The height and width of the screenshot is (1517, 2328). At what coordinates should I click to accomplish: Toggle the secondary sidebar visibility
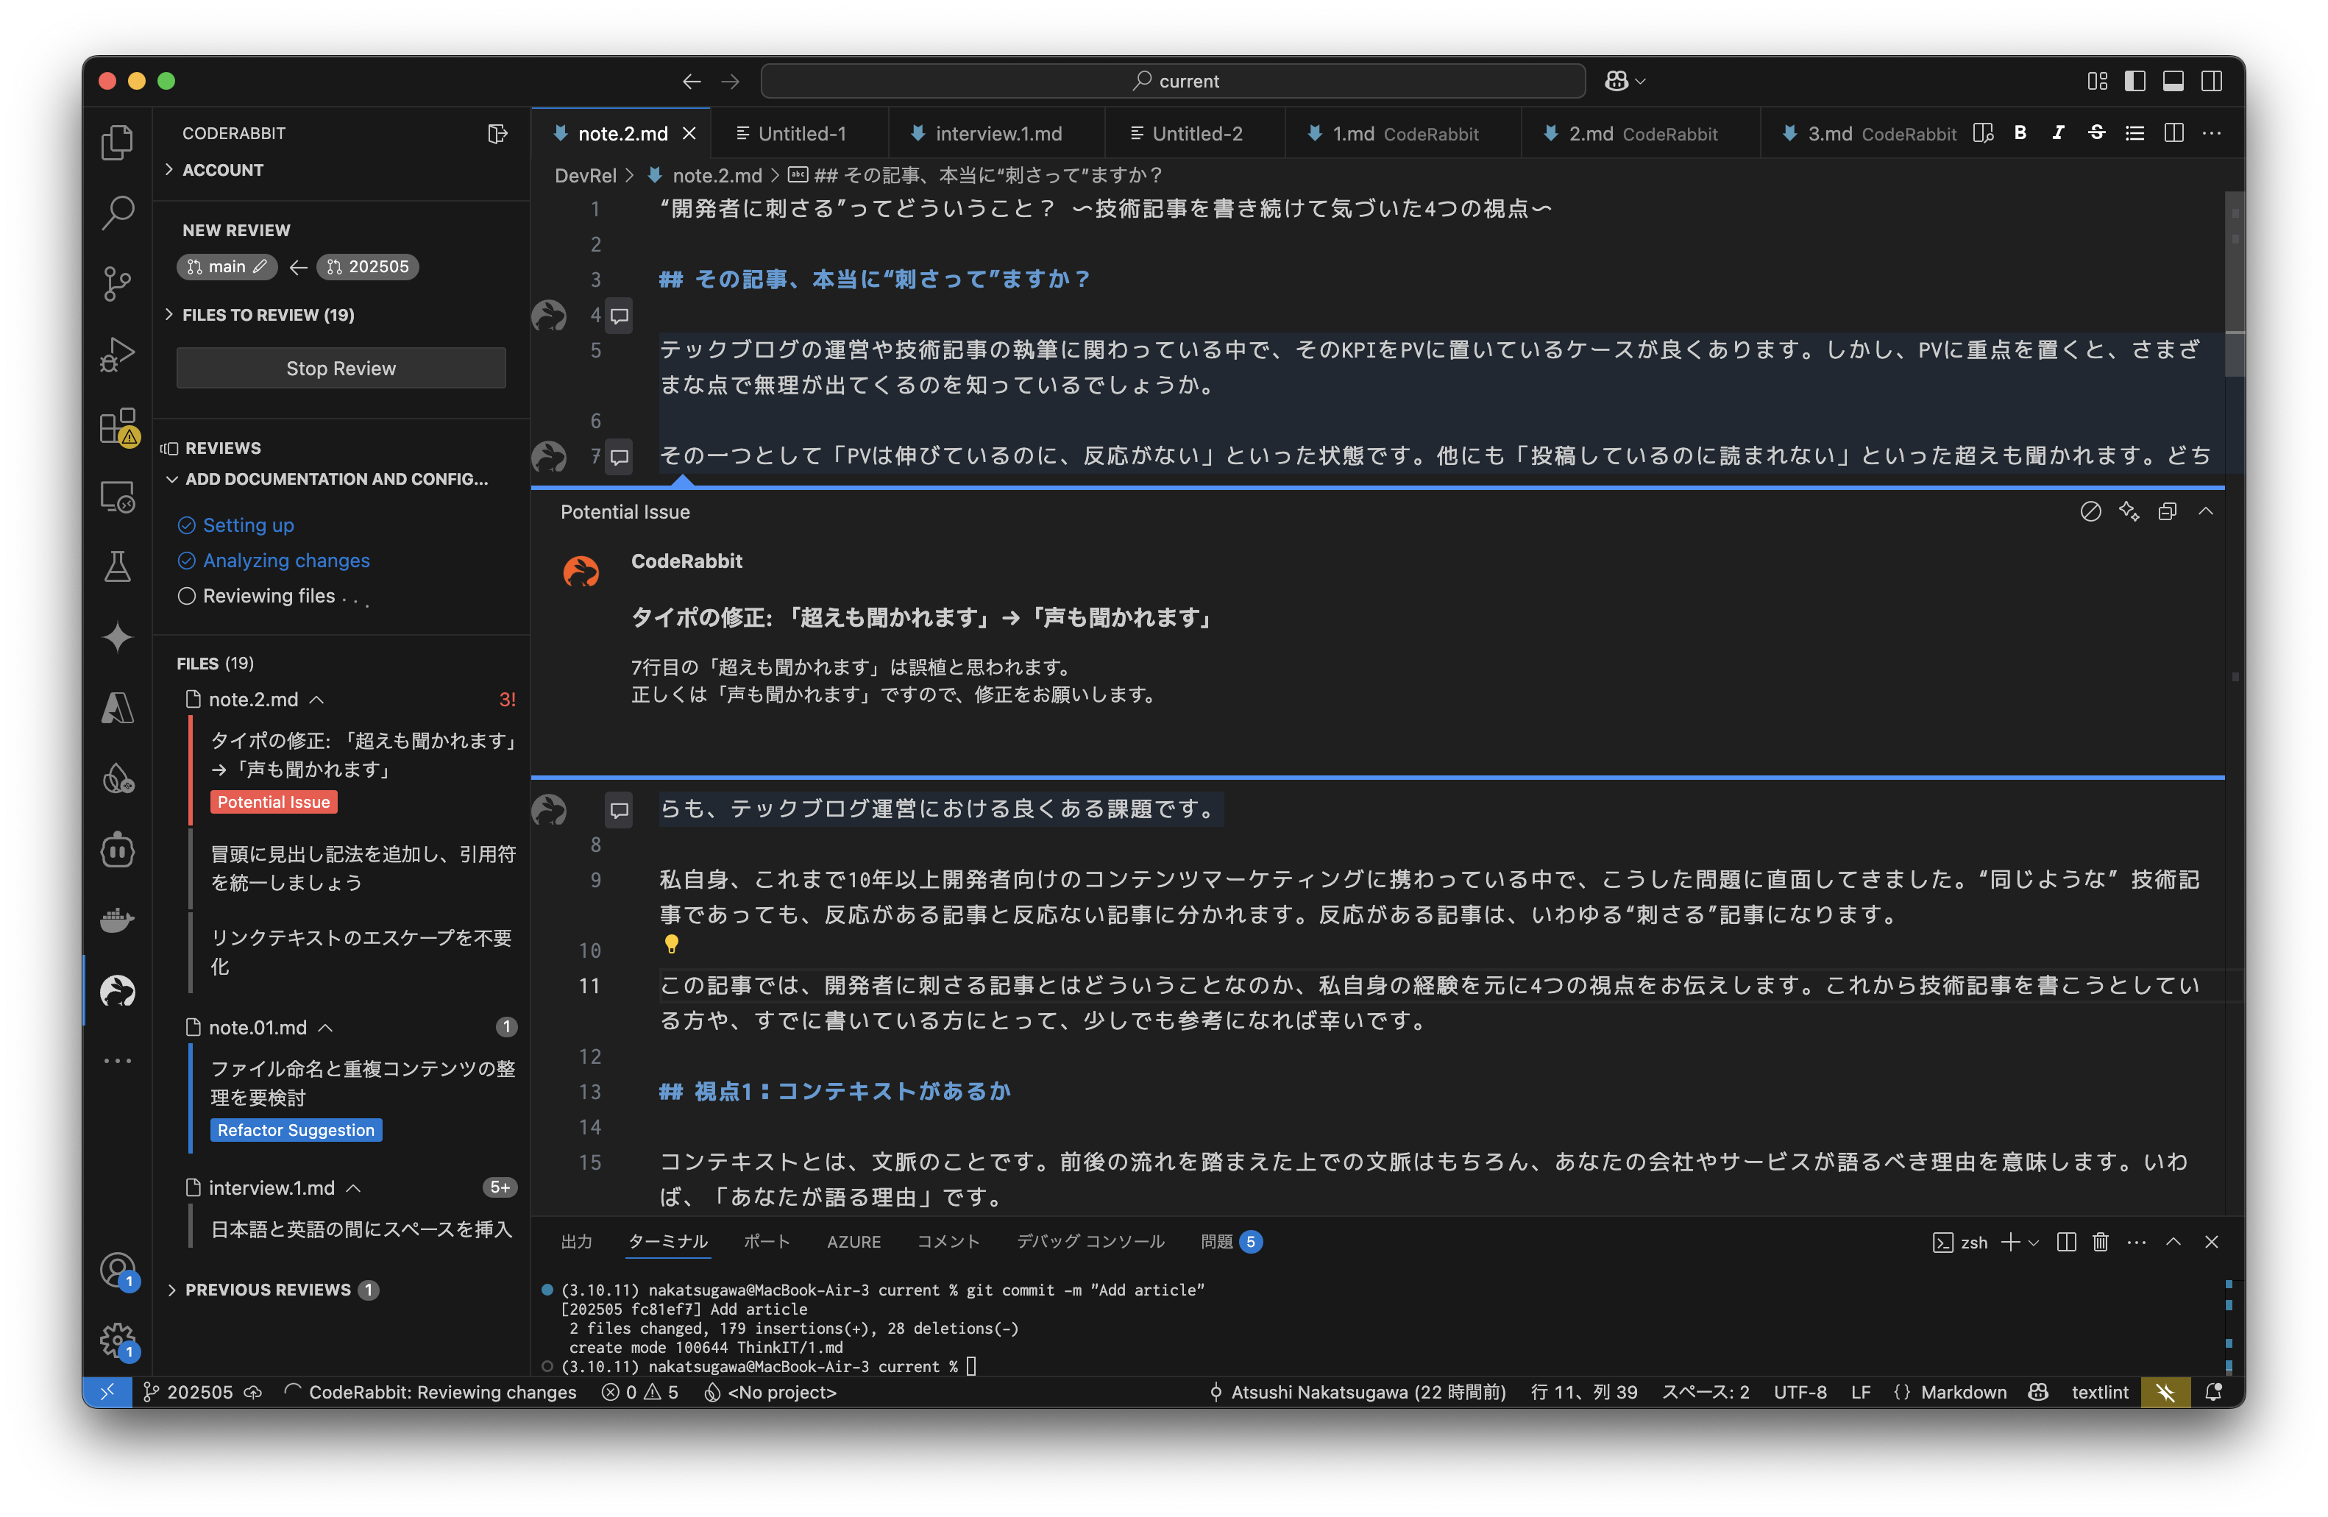pyautogui.click(x=2212, y=81)
